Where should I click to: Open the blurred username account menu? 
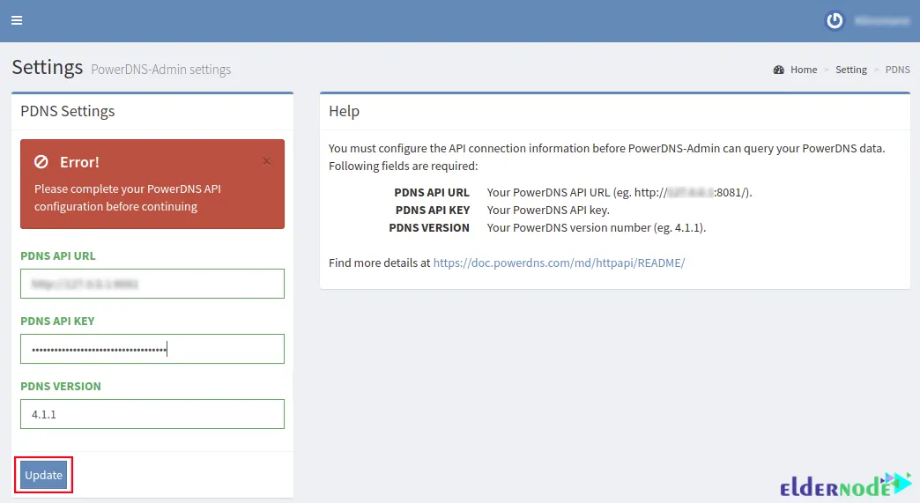tap(881, 20)
